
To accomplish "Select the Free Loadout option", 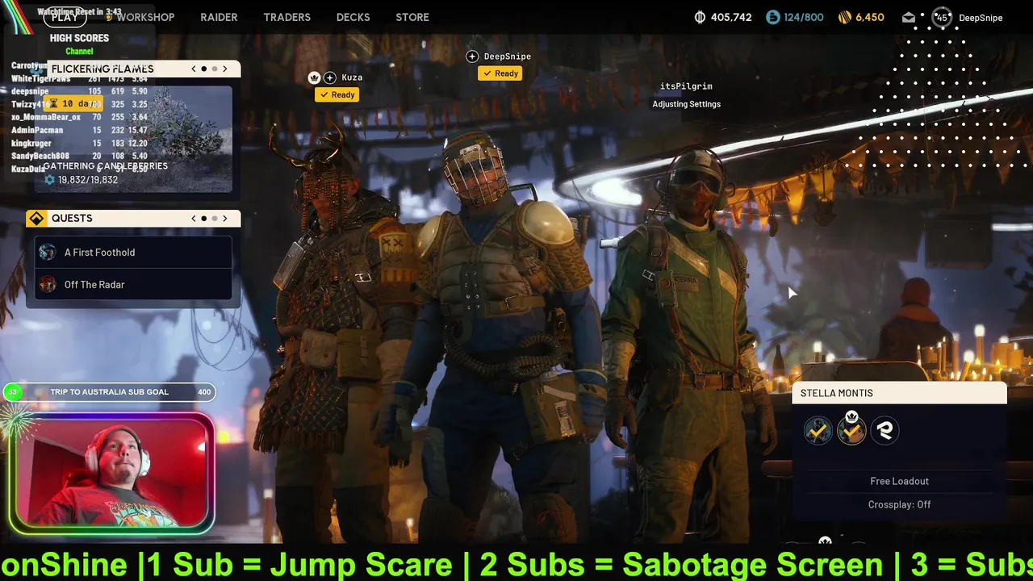I will (x=900, y=481).
